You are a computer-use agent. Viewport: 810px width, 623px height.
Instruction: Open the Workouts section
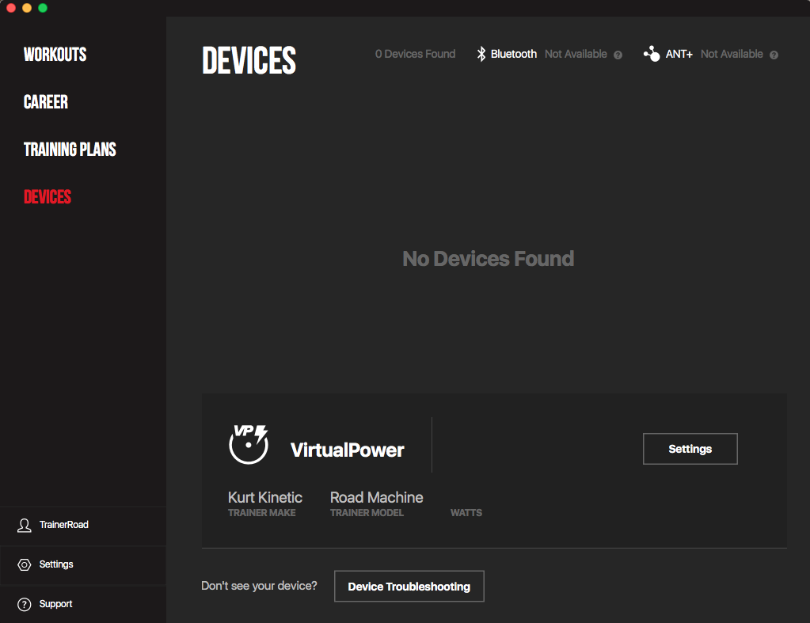(55, 55)
